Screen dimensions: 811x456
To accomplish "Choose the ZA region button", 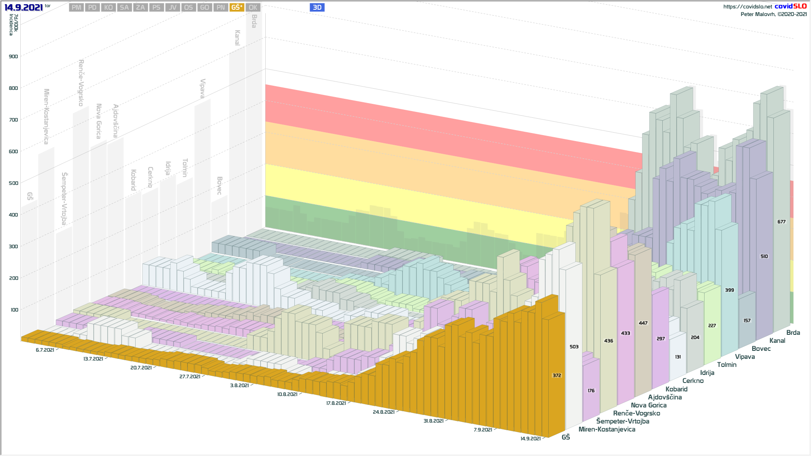I will coord(140,7).
